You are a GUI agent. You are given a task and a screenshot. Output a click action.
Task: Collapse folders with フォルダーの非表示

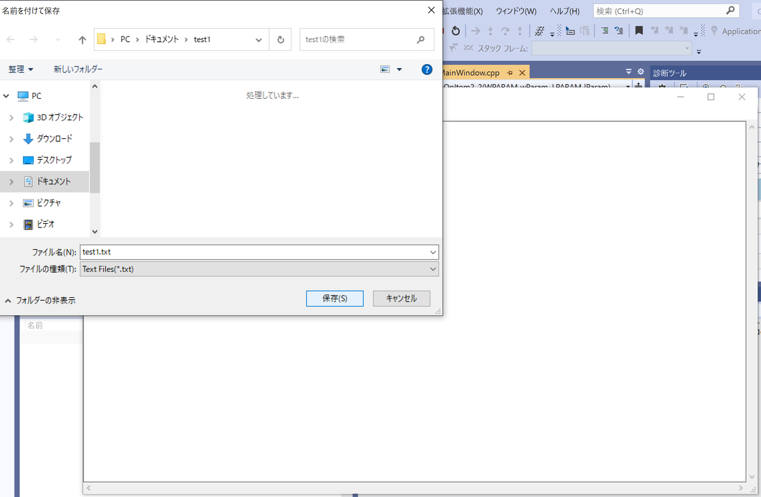[x=41, y=300]
